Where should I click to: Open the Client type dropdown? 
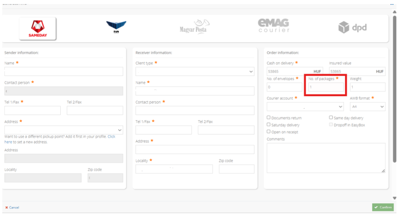(x=195, y=72)
